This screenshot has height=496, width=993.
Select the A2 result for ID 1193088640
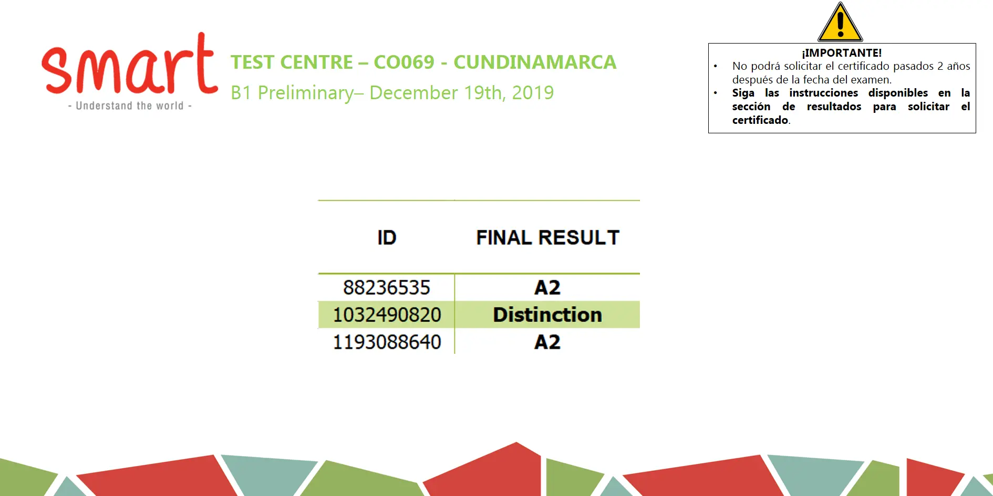547,342
